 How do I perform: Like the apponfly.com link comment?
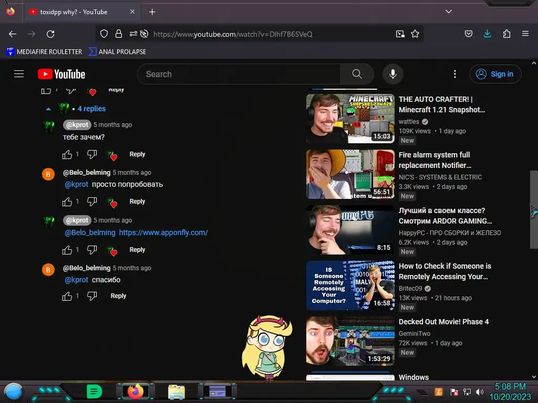click(67, 250)
